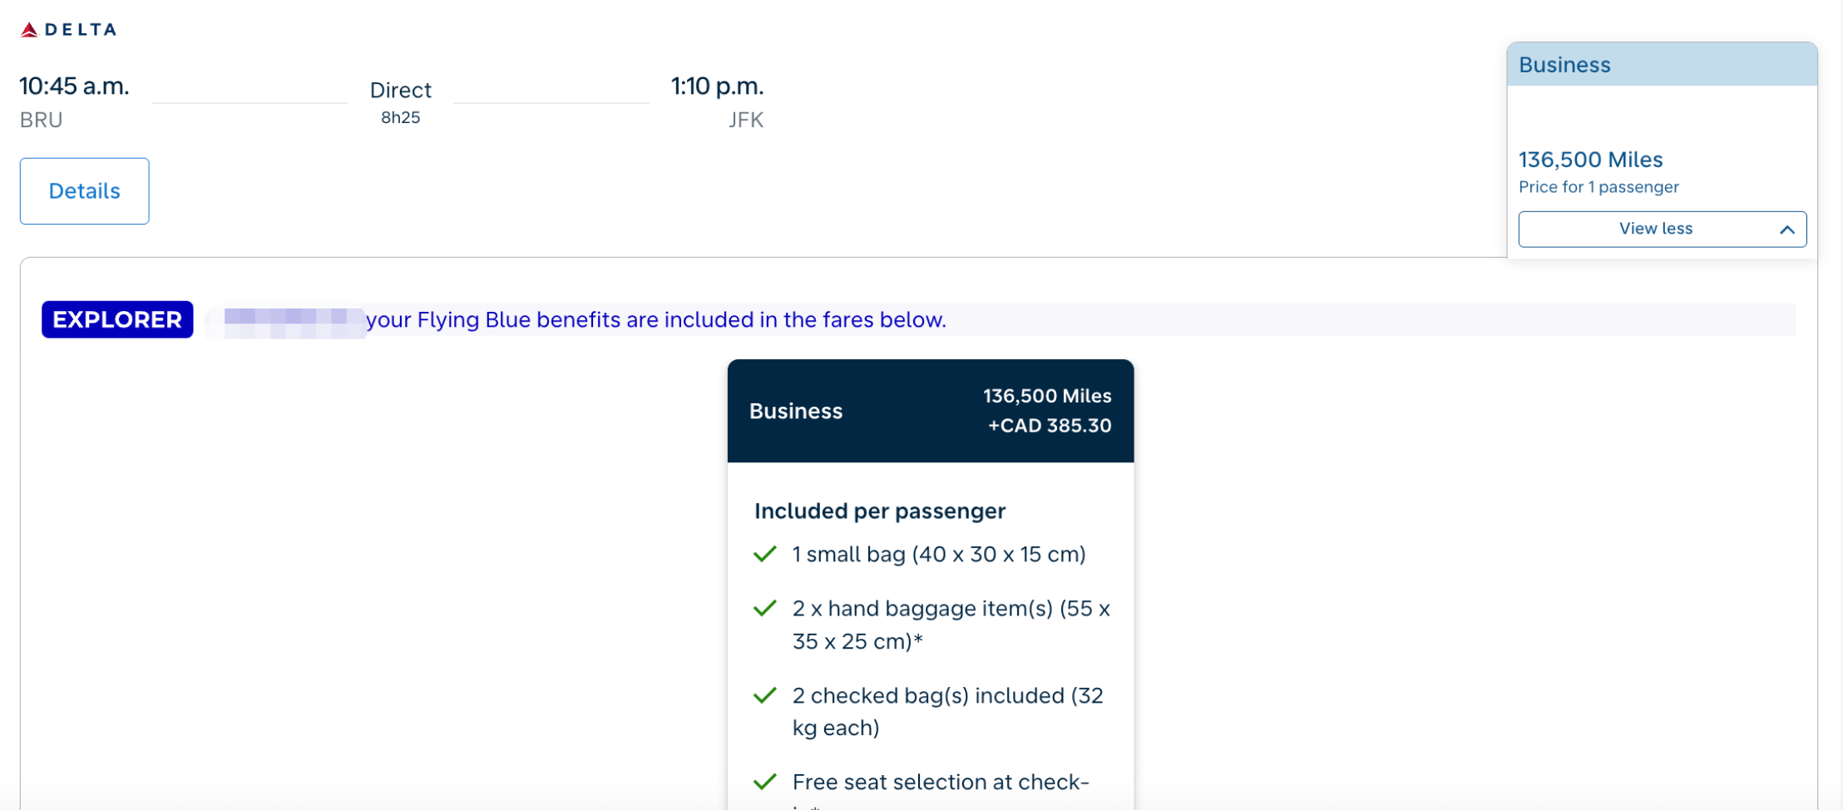
Task: Click the View less button
Action: [1662, 229]
